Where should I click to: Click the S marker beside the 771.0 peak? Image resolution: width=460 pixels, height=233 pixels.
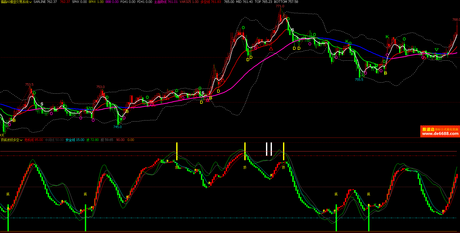(293, 30)
